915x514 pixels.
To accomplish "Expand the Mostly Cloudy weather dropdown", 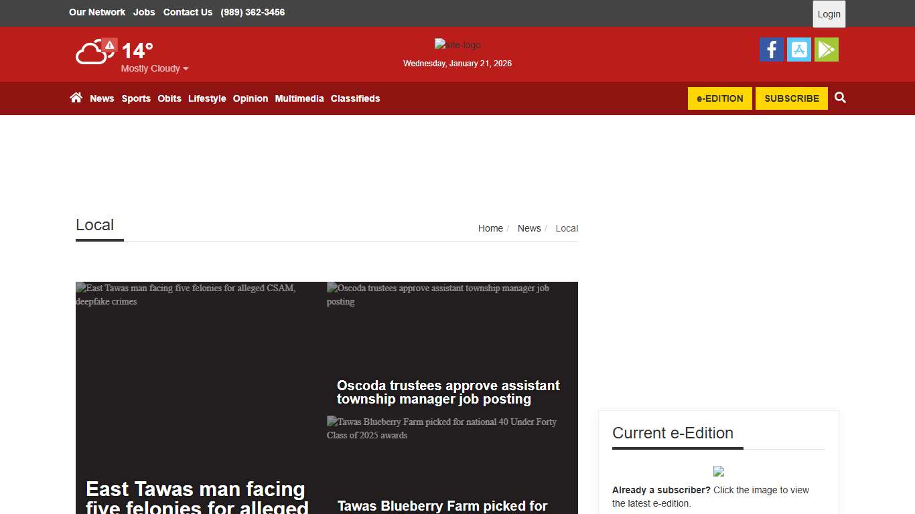I will tap(155, 68).
